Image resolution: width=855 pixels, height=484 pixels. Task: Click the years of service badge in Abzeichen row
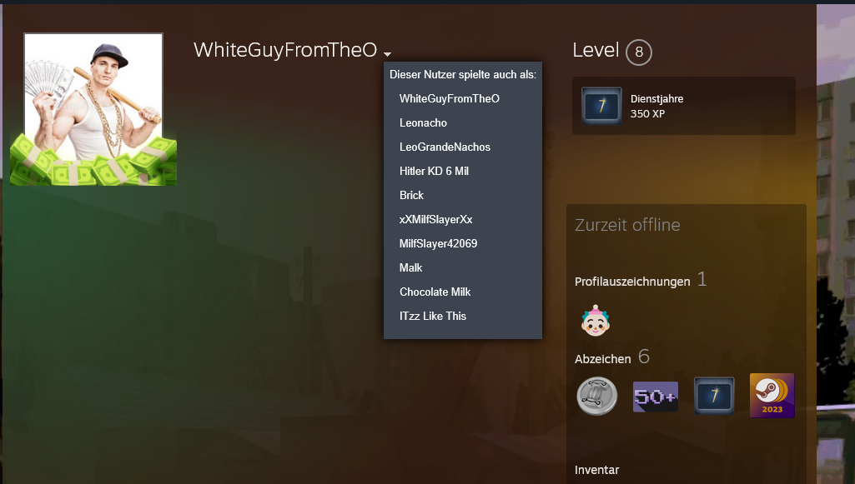(x=714, y=397)
